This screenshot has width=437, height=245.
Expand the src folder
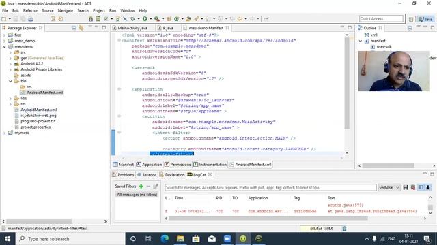pyautogui.click(x=11, y=52)
